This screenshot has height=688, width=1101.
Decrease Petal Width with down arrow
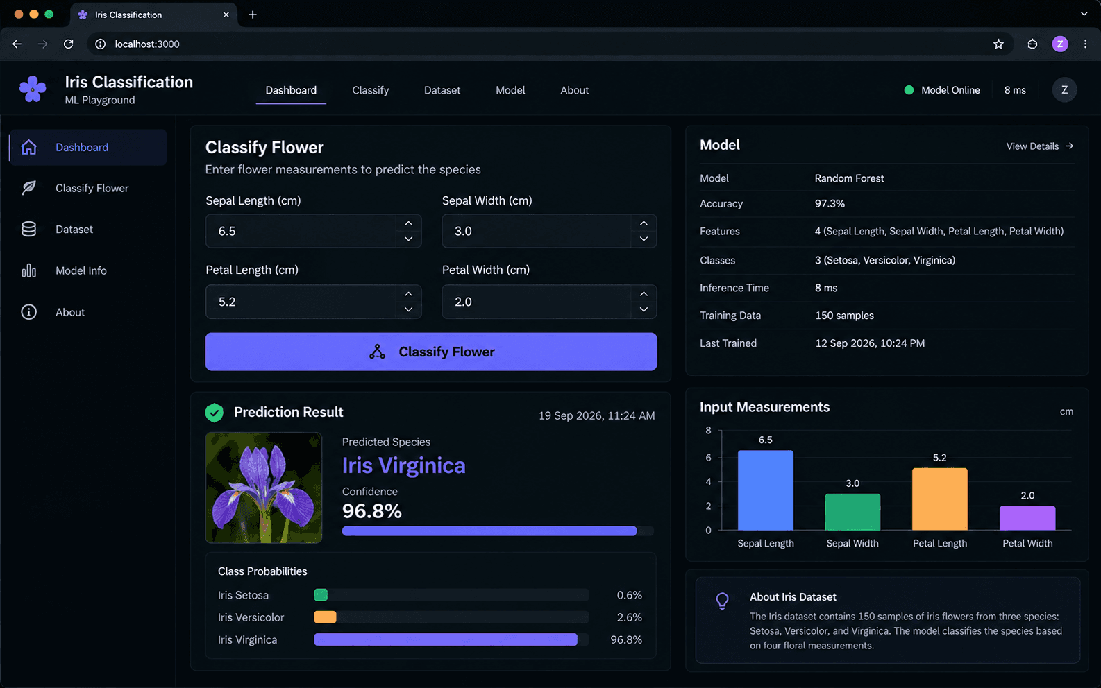[x=644, y=310]
